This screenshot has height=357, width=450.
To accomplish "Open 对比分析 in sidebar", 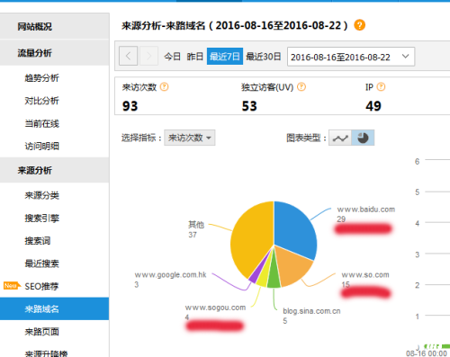I will [x=42, y=101].
